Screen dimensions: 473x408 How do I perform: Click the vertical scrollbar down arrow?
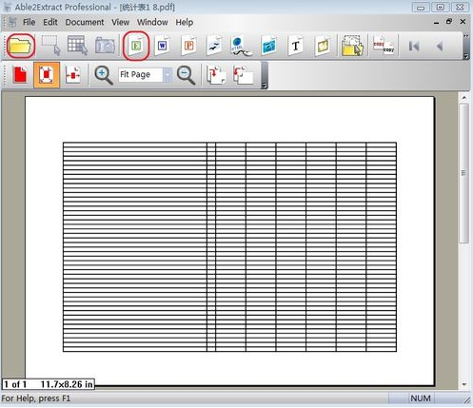tap(464, 384)
